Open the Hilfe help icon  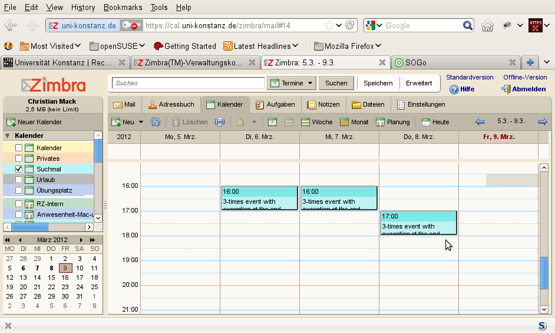click(x=454, y=90)
